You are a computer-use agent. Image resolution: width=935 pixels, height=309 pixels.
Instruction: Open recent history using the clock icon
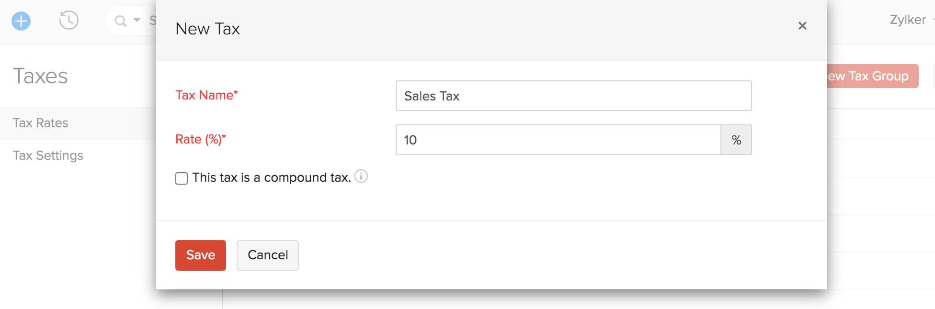68,21
